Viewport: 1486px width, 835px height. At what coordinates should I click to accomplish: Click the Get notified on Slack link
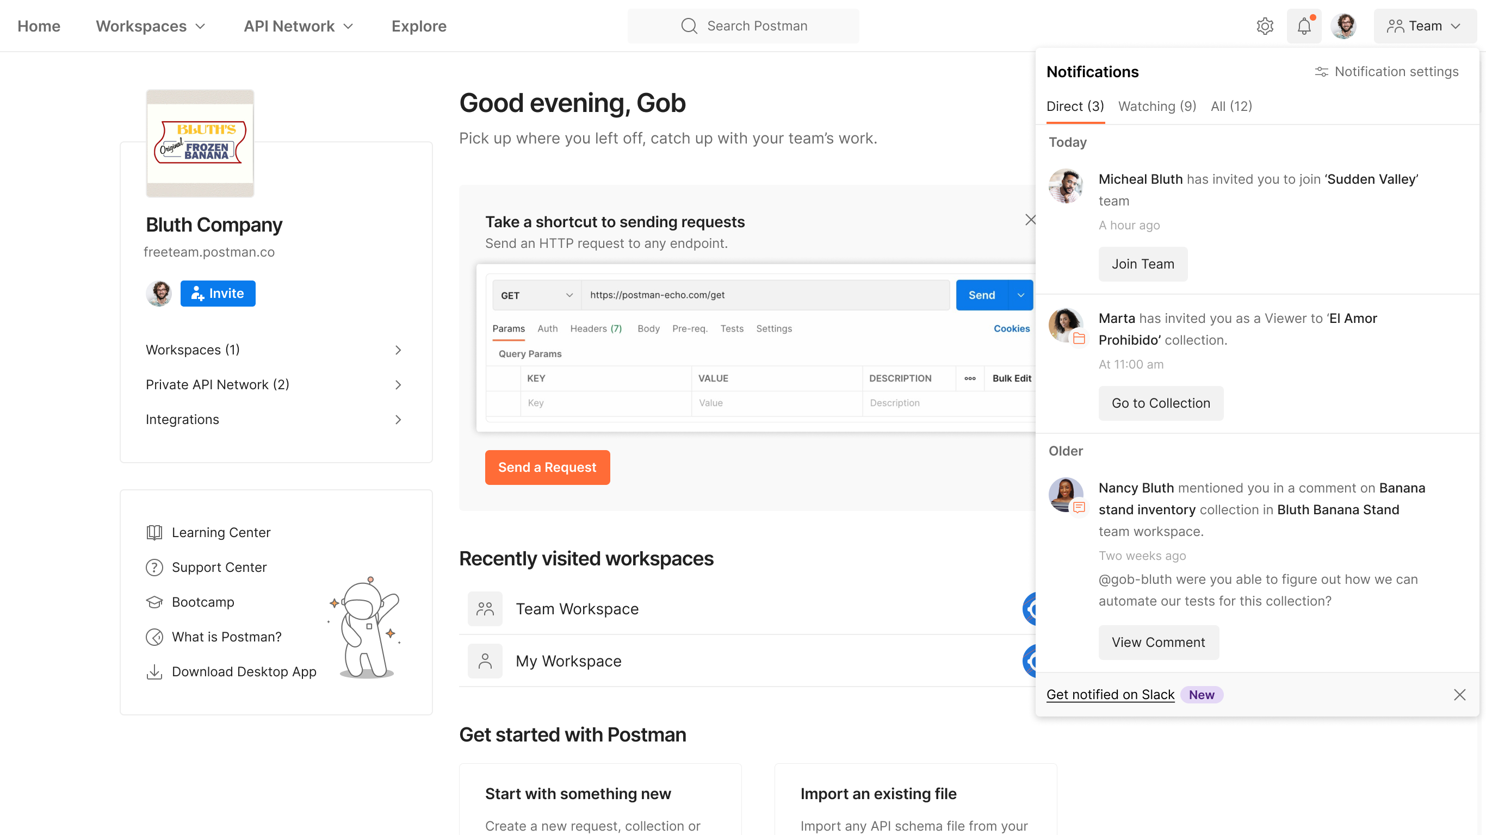pyautogui.click(x=1110, y=695)
